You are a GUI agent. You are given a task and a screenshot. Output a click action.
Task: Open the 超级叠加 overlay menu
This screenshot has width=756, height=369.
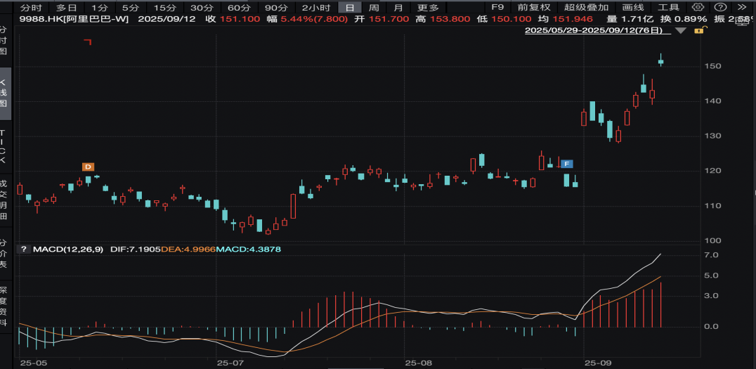(586, 7)
